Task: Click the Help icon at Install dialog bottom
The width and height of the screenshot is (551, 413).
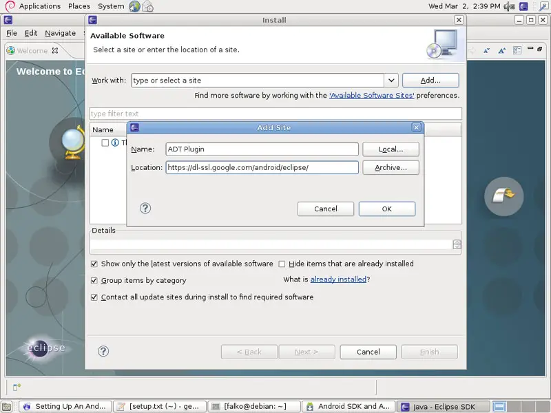Action: pyautogui.click(x=103, y=351)
